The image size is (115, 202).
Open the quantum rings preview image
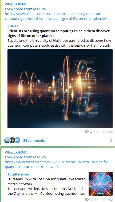tap(60, 88)
